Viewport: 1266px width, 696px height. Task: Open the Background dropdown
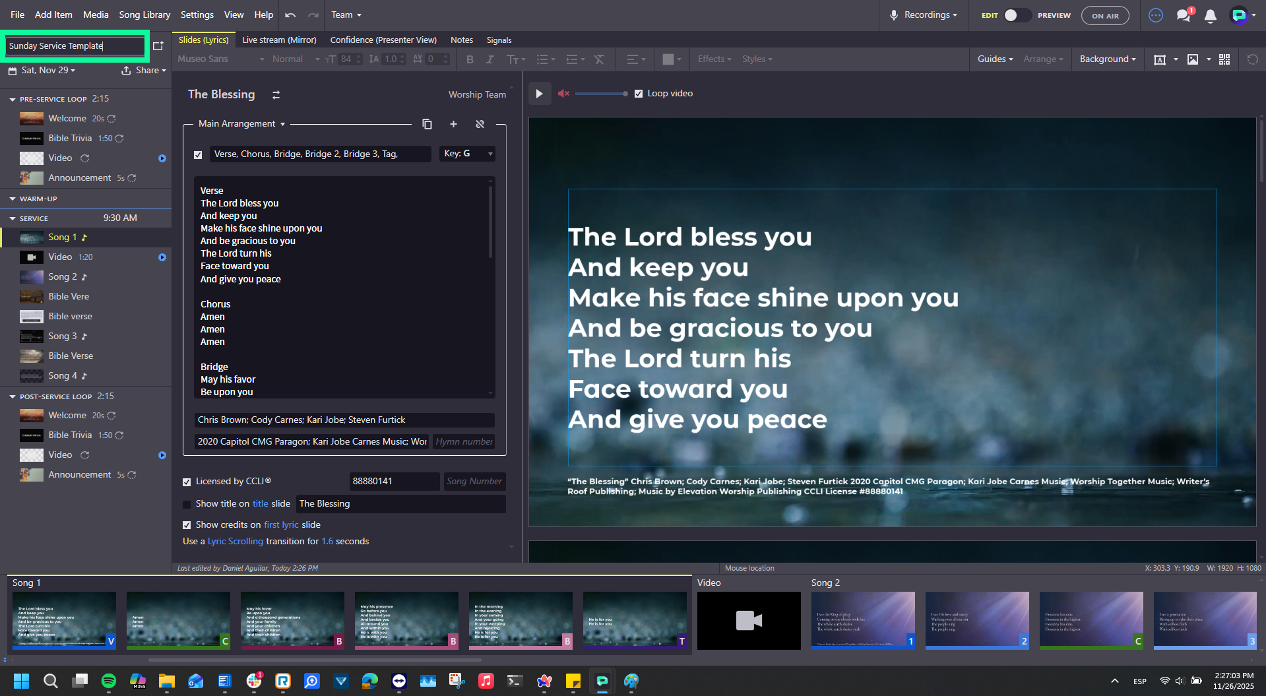[1108, 59]
